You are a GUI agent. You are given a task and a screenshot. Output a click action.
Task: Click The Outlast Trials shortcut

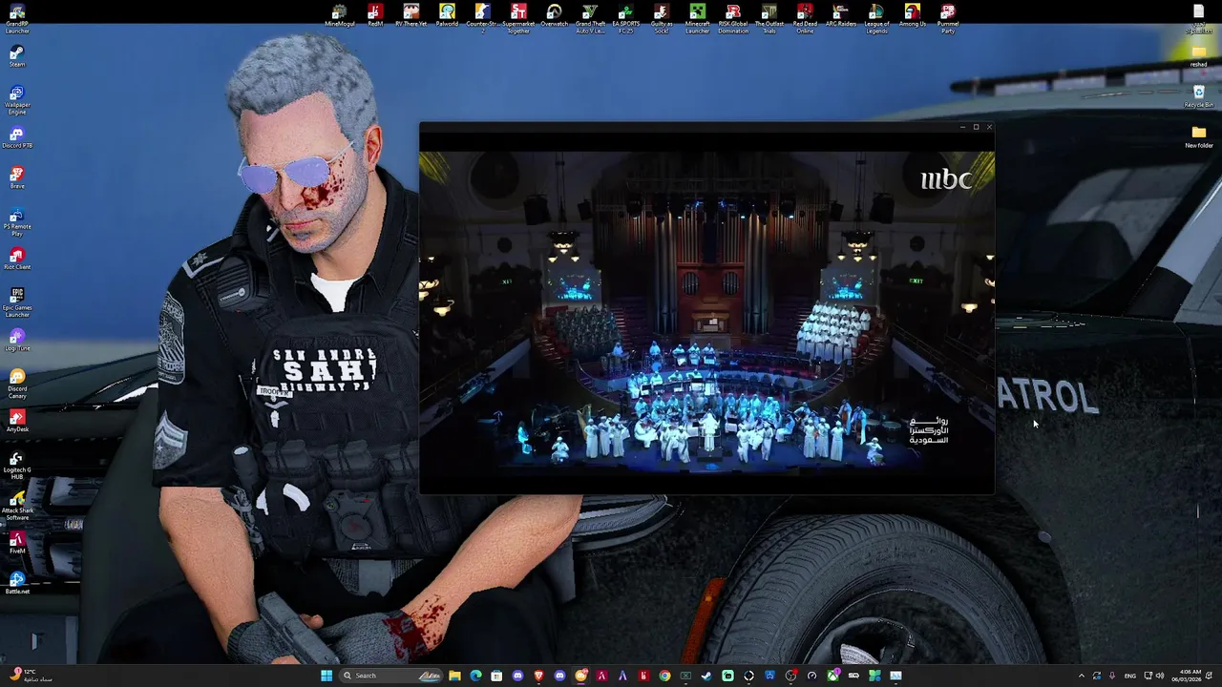click(769, 18)
